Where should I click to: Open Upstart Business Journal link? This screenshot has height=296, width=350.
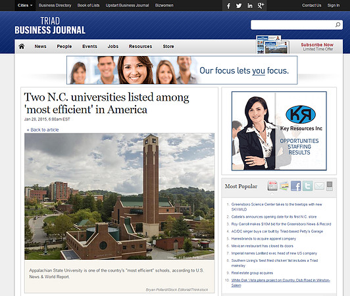tap(127, 5)
